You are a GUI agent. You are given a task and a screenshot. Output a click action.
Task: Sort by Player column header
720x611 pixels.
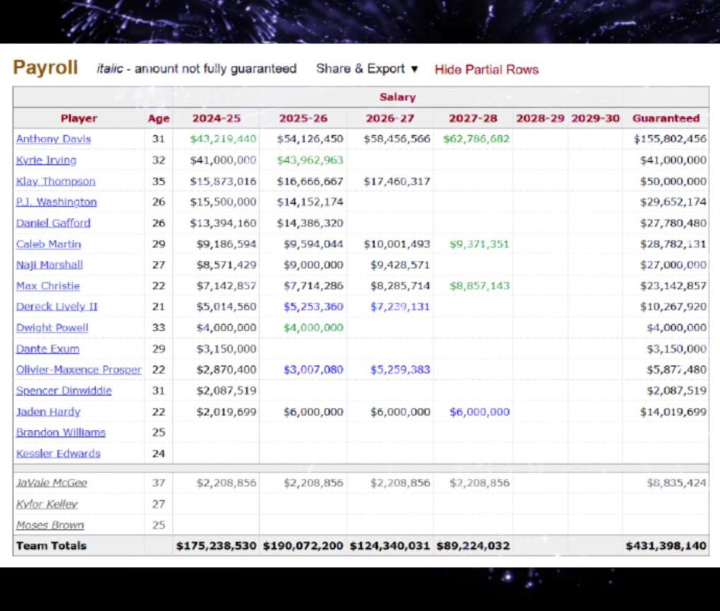click(79, 118)
